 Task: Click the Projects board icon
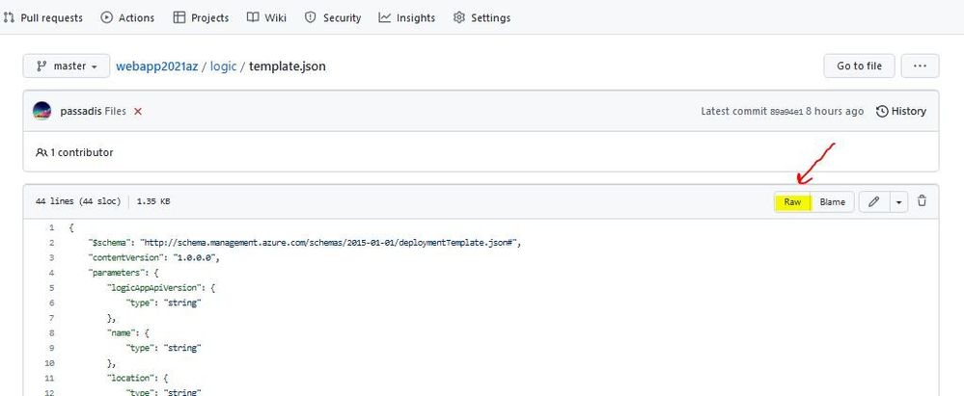click(179, 17)
